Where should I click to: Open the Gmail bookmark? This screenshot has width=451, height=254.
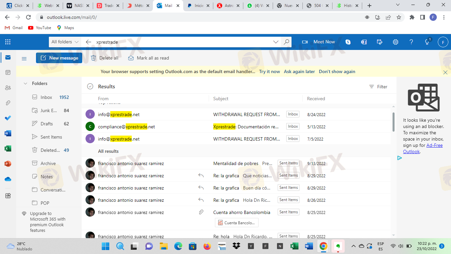[x=14, y=28]
